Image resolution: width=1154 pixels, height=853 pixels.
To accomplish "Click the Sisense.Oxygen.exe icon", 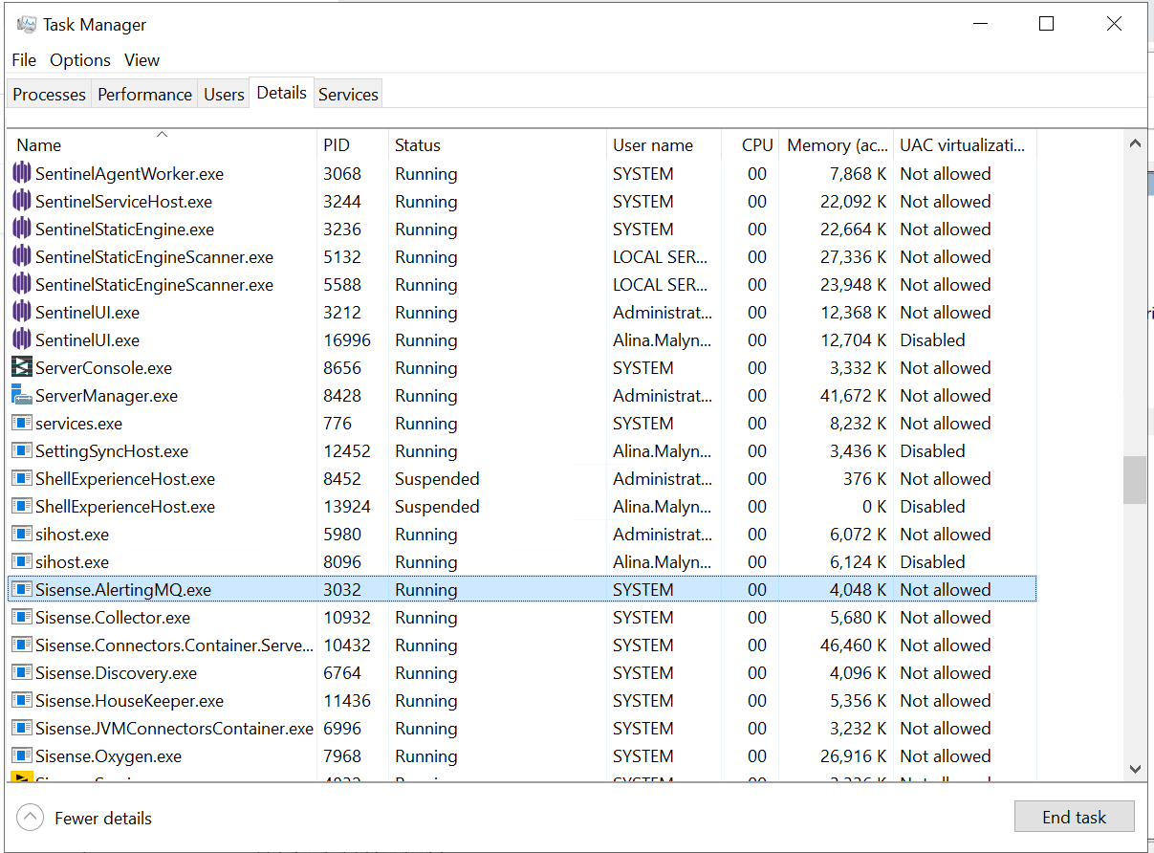I will pyautogui.click(x=21, y=755).
